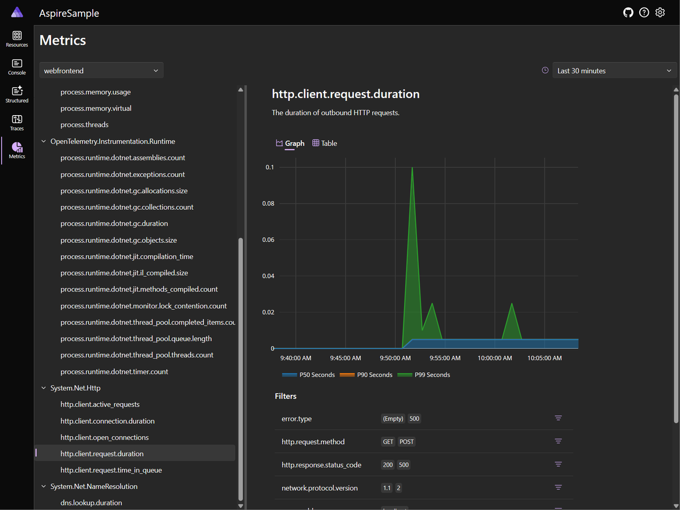
Task: Open filter menu for http.response.status_code
Action: [x=558, y=464]
